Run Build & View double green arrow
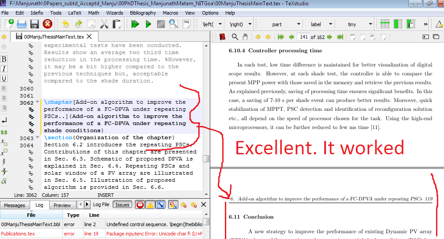 [x=135, y=24]
